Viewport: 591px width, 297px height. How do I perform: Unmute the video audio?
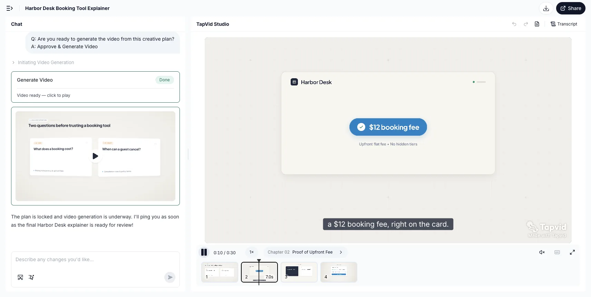coord(542,253)
